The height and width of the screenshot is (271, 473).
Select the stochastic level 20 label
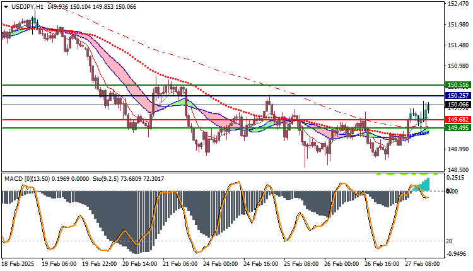coord(449,241)
